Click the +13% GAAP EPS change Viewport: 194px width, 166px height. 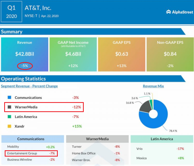point(122,66)
